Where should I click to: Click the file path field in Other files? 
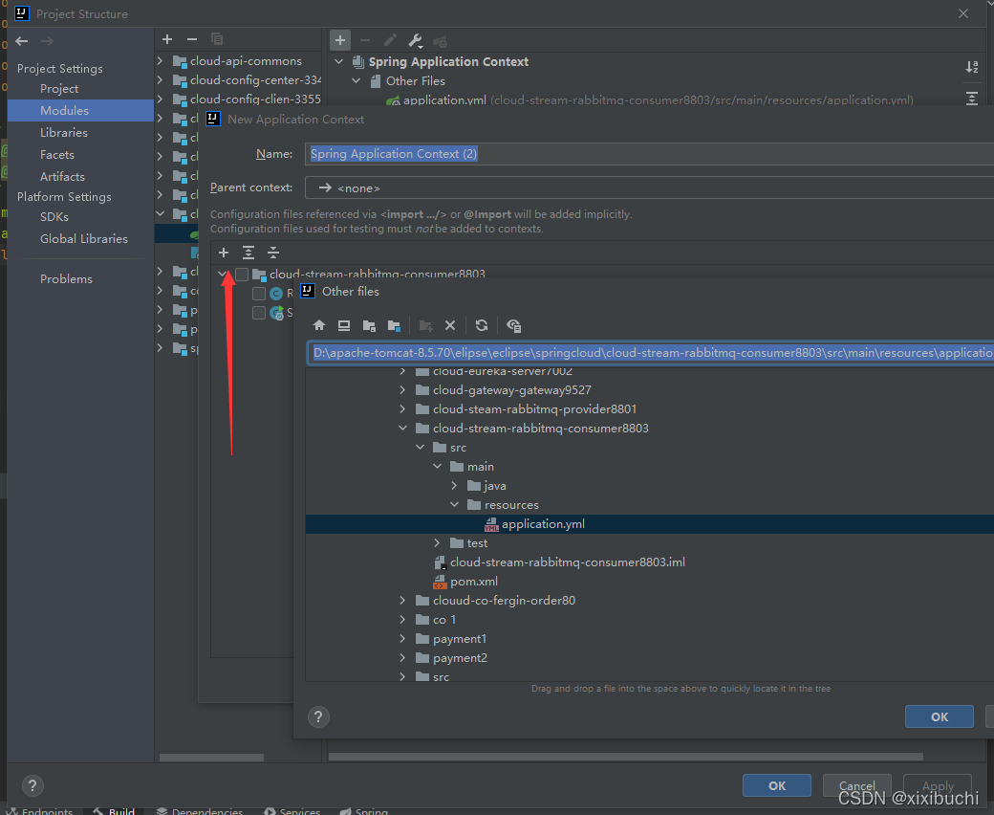(x=651, y=353)
